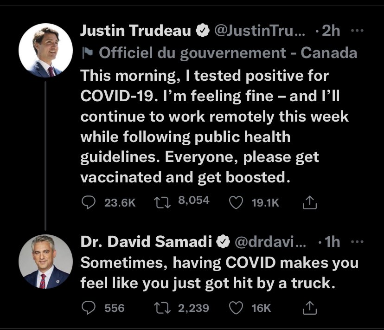384x330 pixels.
Task: Share Dr. David Samadi's tweet
Action: [x=309, y=308]
